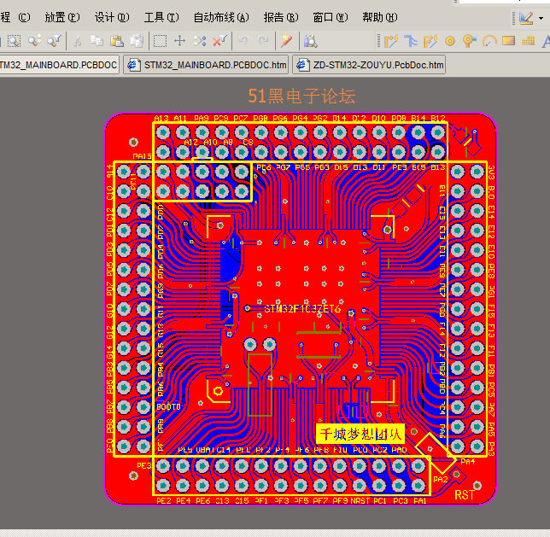Open the 自动布线 (Auto Route) menu

[221, 17]
